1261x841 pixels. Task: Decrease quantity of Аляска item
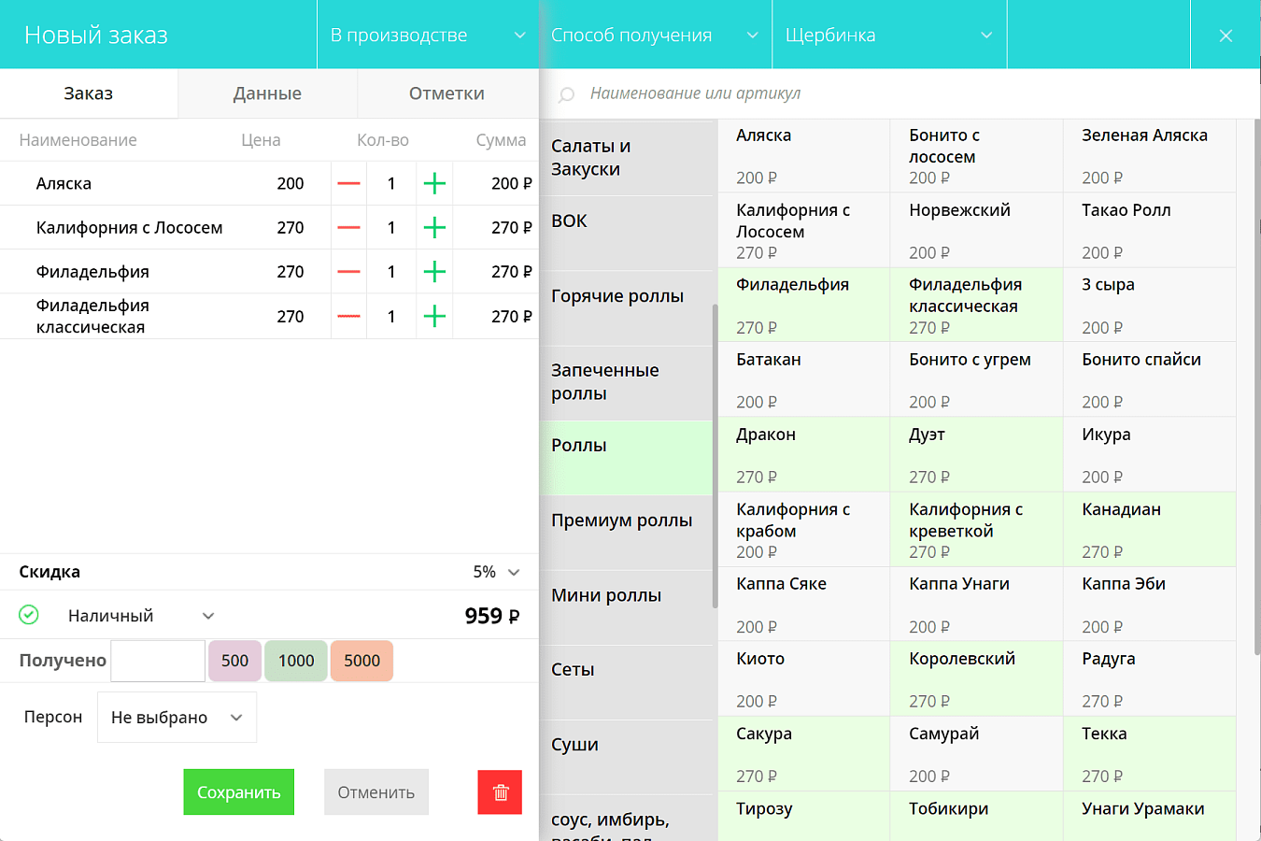(x=348, y=184)
